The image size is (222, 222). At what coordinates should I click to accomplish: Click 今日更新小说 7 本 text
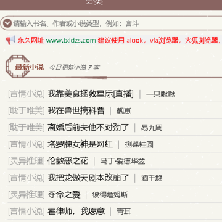(74, 67)
